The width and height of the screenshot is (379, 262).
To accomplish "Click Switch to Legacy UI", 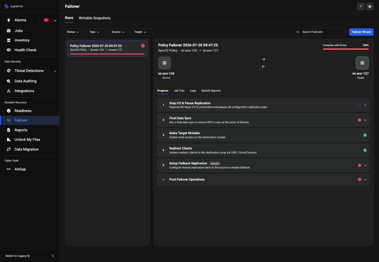I will 18,256.
